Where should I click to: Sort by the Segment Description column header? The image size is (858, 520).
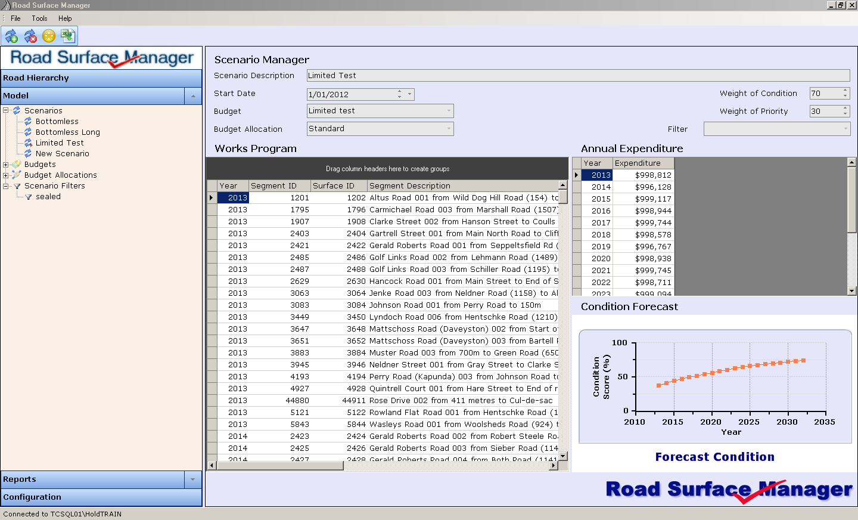(462, 185)
